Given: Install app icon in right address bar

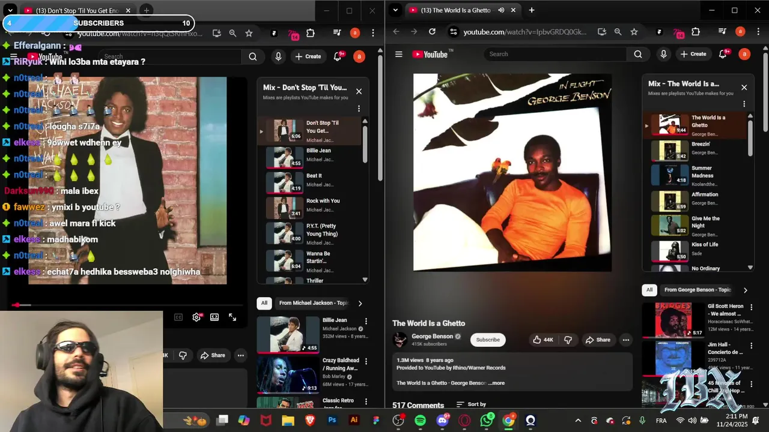Looking at the screenshot, I should (601, 32).
